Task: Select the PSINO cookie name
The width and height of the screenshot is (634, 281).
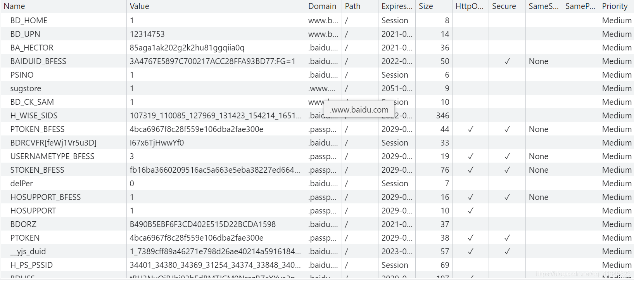Action: pyautogui.click(x=22, y=75)
